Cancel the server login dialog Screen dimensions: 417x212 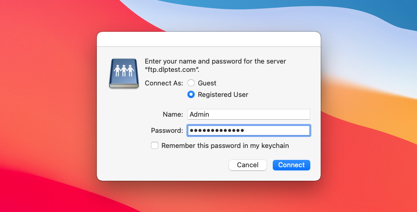pyautogui.click(x=248, y=165)
